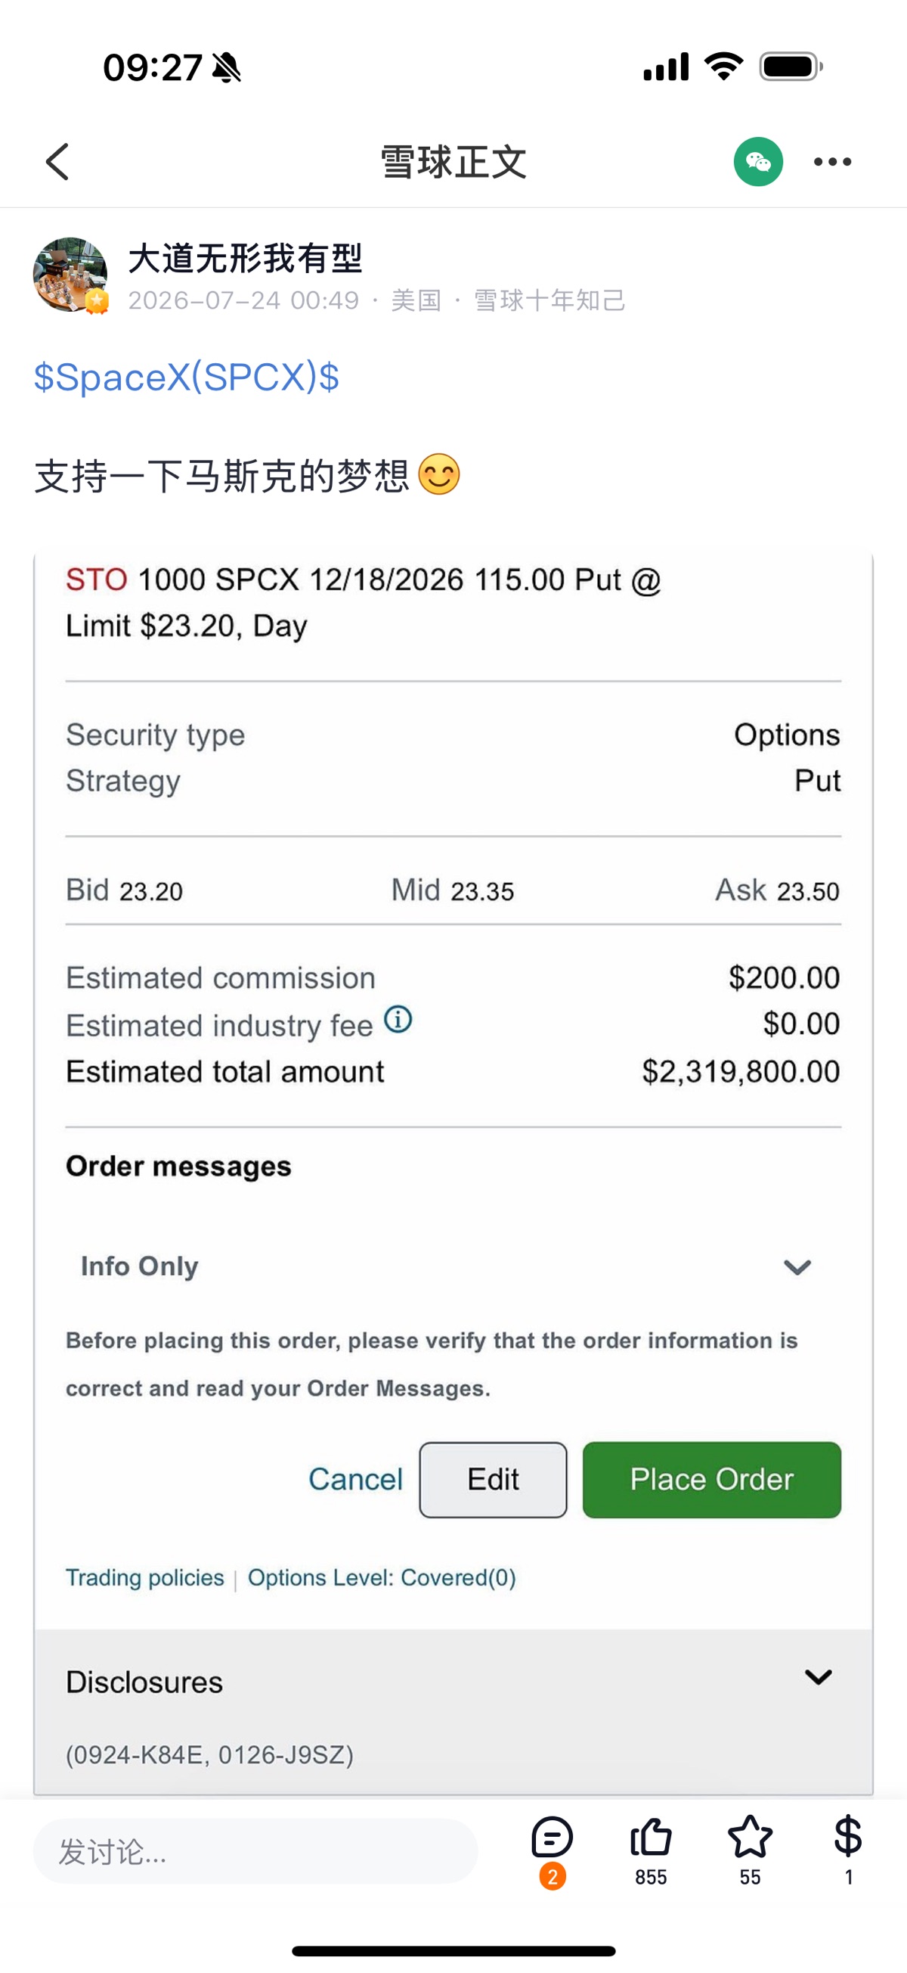Open the comments bubble icon
This screenshot has width=907, height=1973.
pos(552,1837)
